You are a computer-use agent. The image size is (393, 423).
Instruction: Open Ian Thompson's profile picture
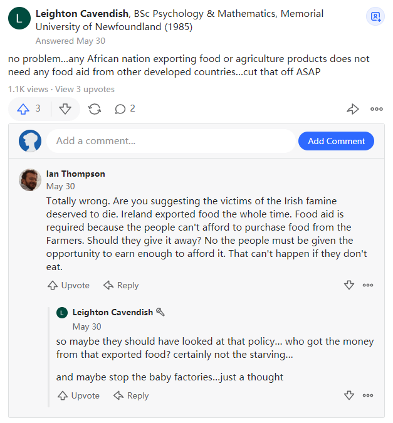click(30, 180)
